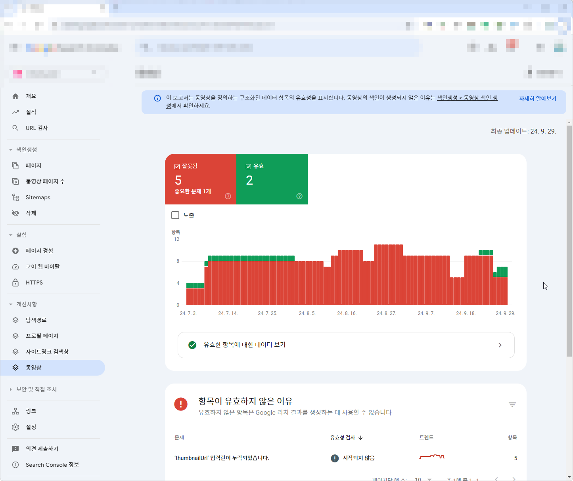This screenshot has height=481, width=573.
Task: Click the magnifier icon for URL 검사
Action: pyautogui.click(x=15, y=128)
